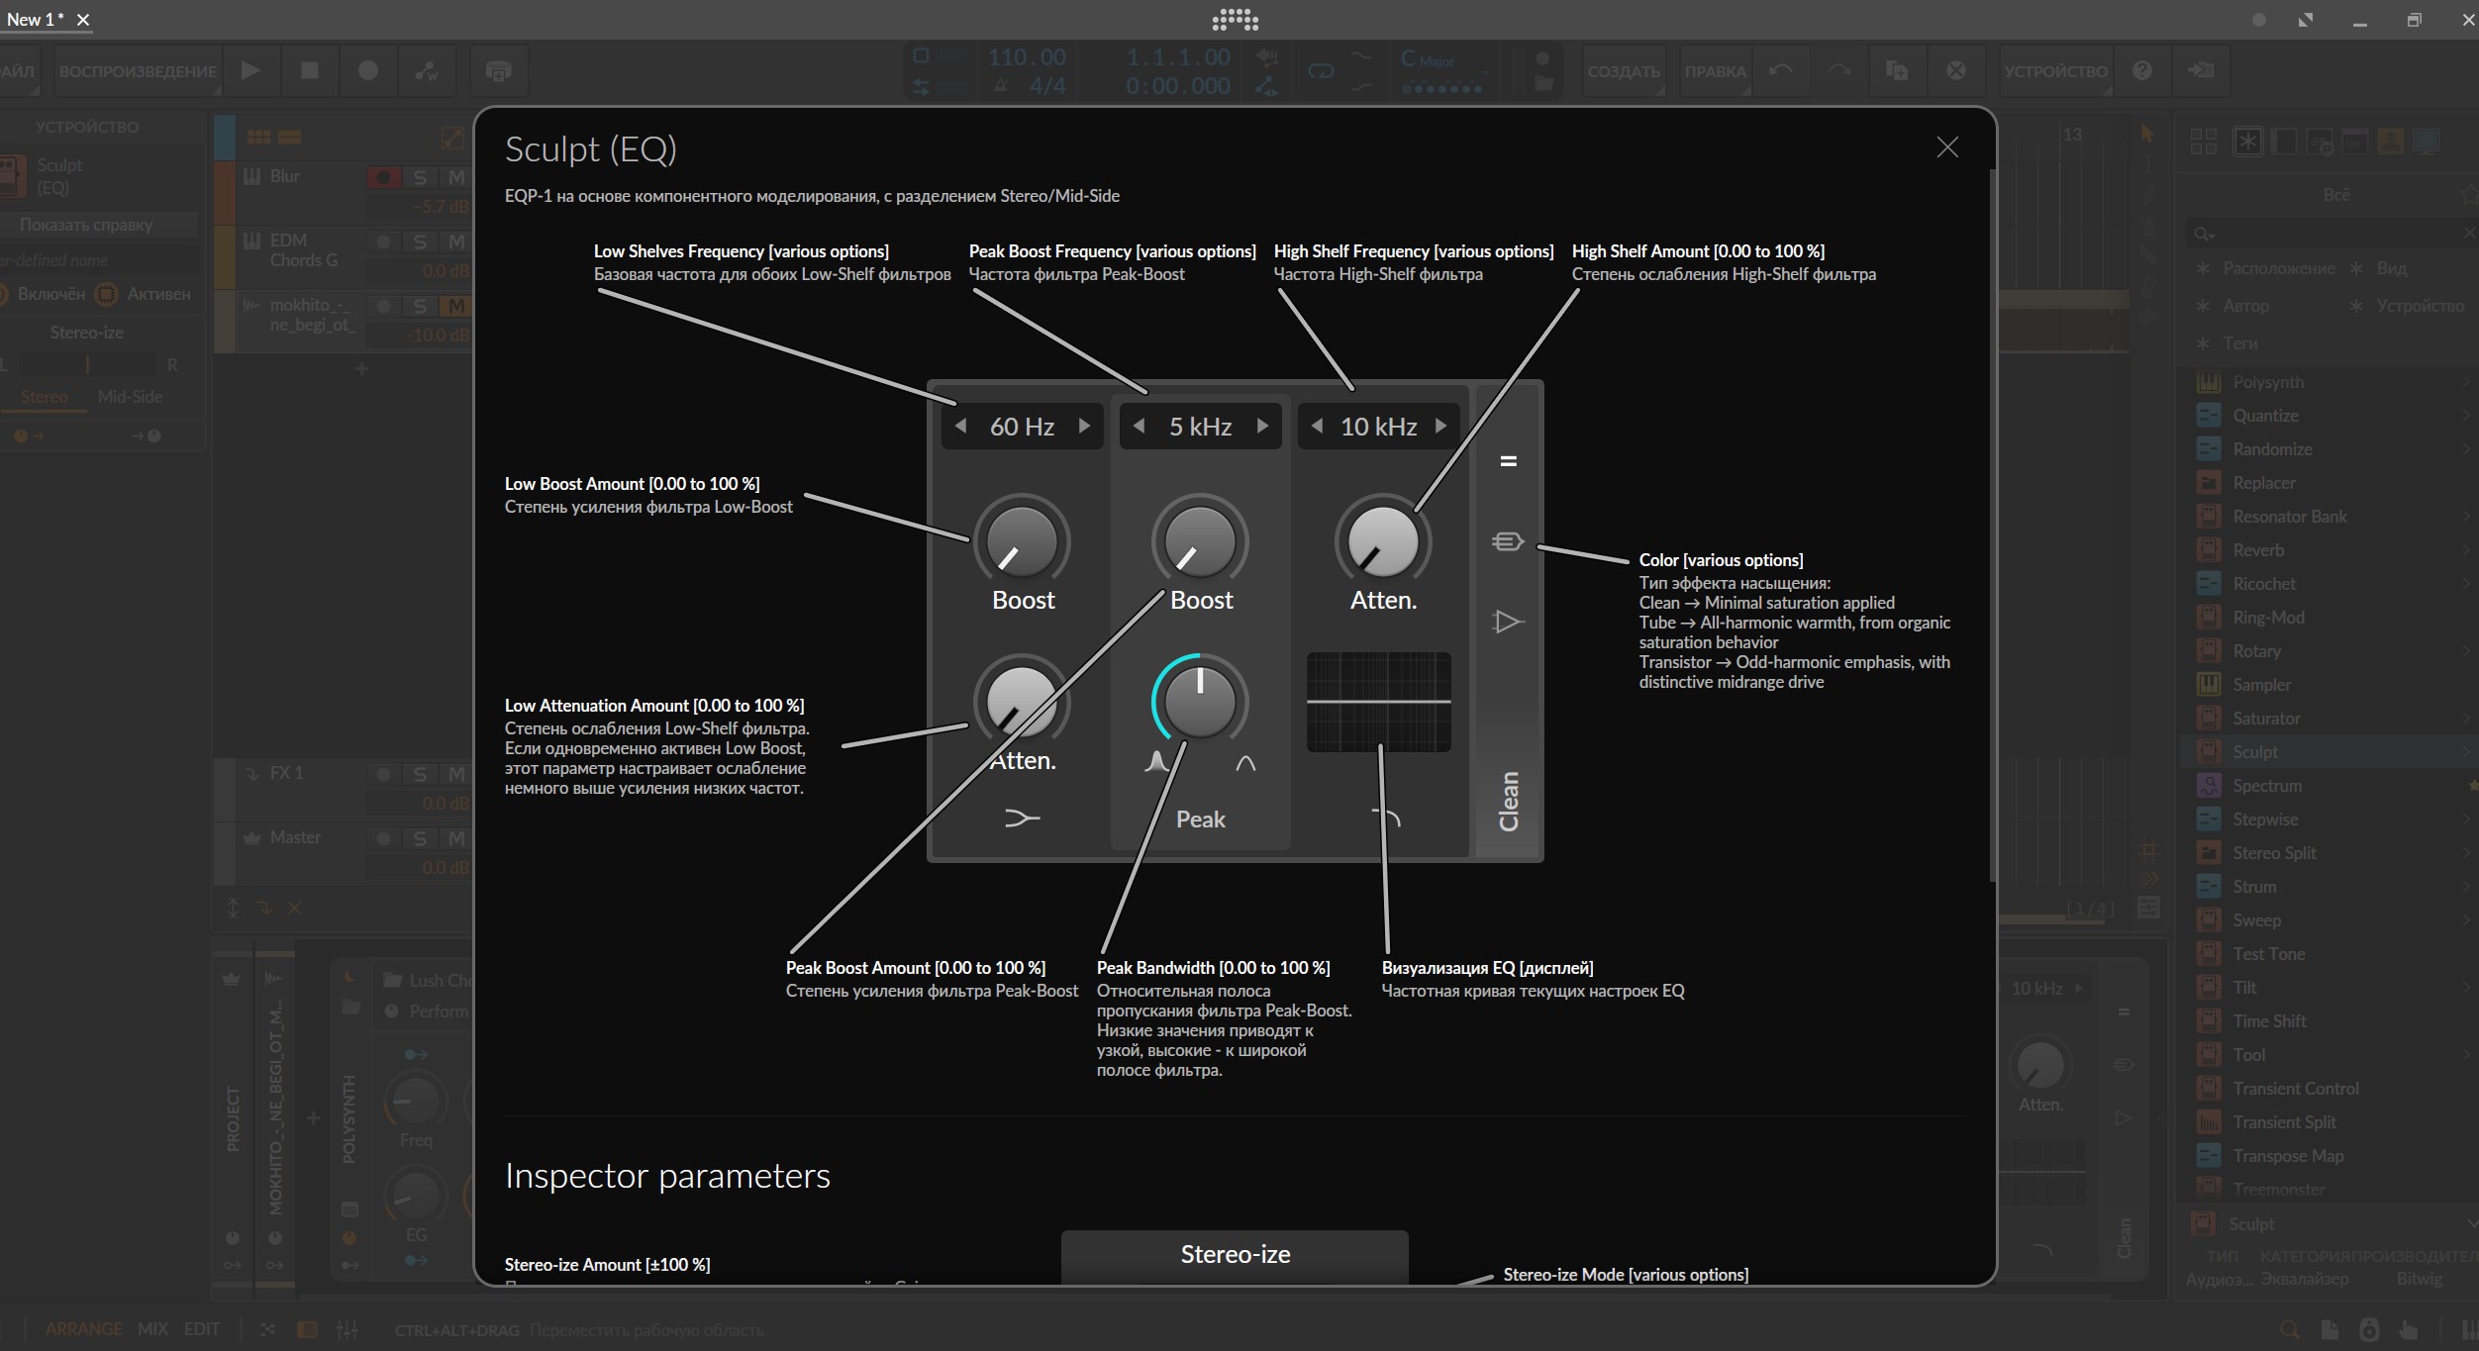
Task: Toggle automation write icon in transport
Action: pos(427,70)
